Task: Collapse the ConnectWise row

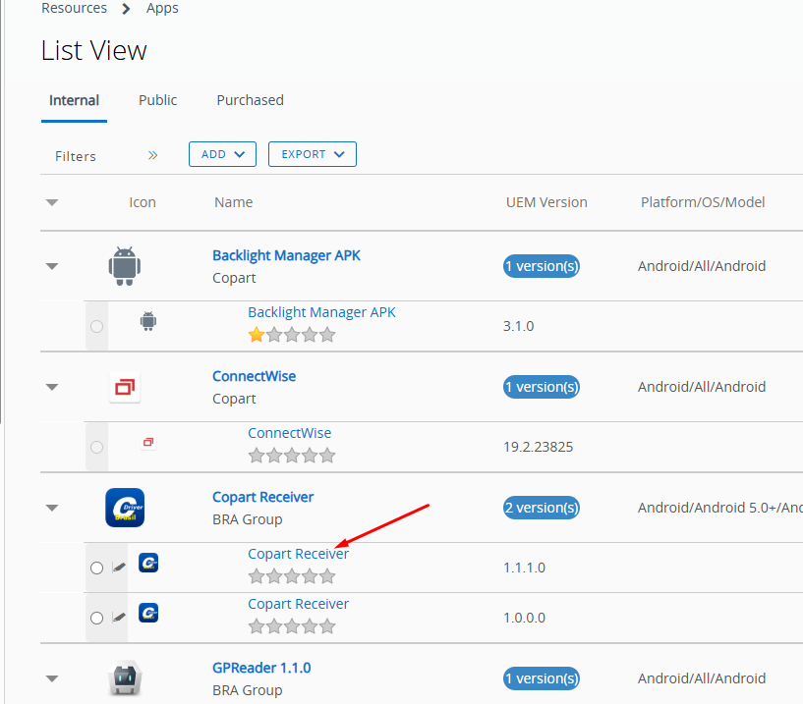Action: coord(52,387)
